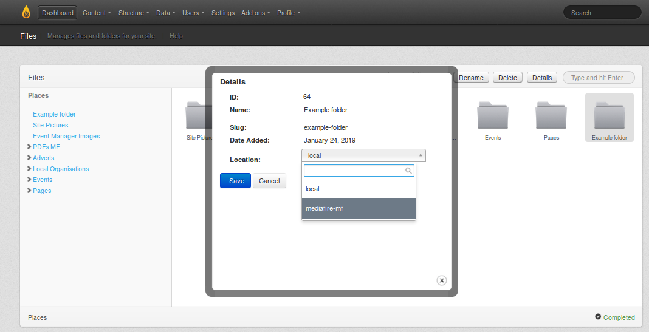The image size is (649, 332).
Task: Choose mediafire-mf from the Location list
Action: (359, 208)
